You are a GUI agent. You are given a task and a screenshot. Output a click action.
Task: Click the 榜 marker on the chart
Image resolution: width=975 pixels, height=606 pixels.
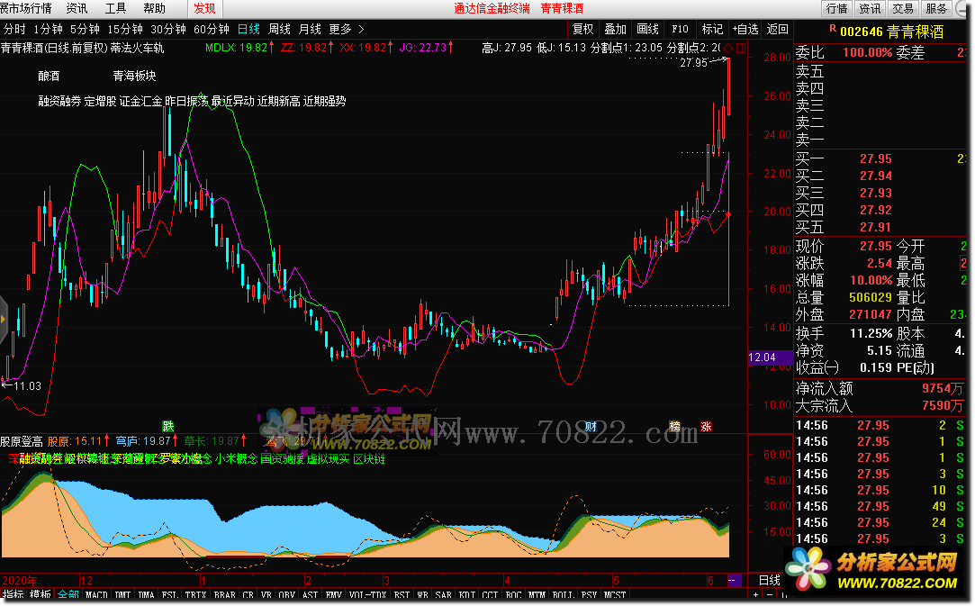tap(674, 426)
